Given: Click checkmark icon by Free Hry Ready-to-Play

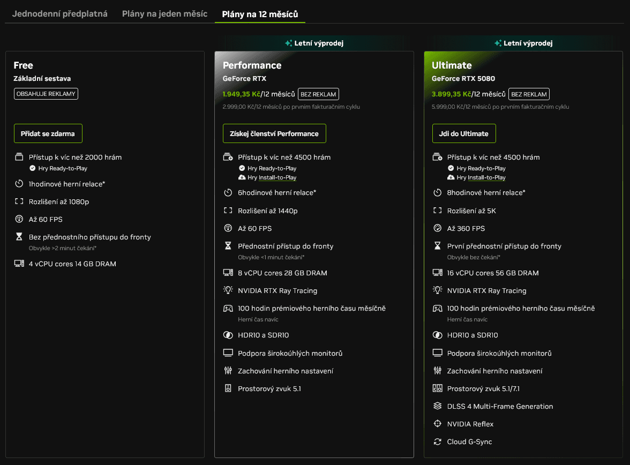Looking at the screenshot, I should [33, 168].
